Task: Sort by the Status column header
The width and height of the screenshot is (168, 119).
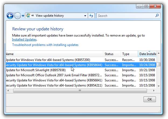Action: point(112,54)
